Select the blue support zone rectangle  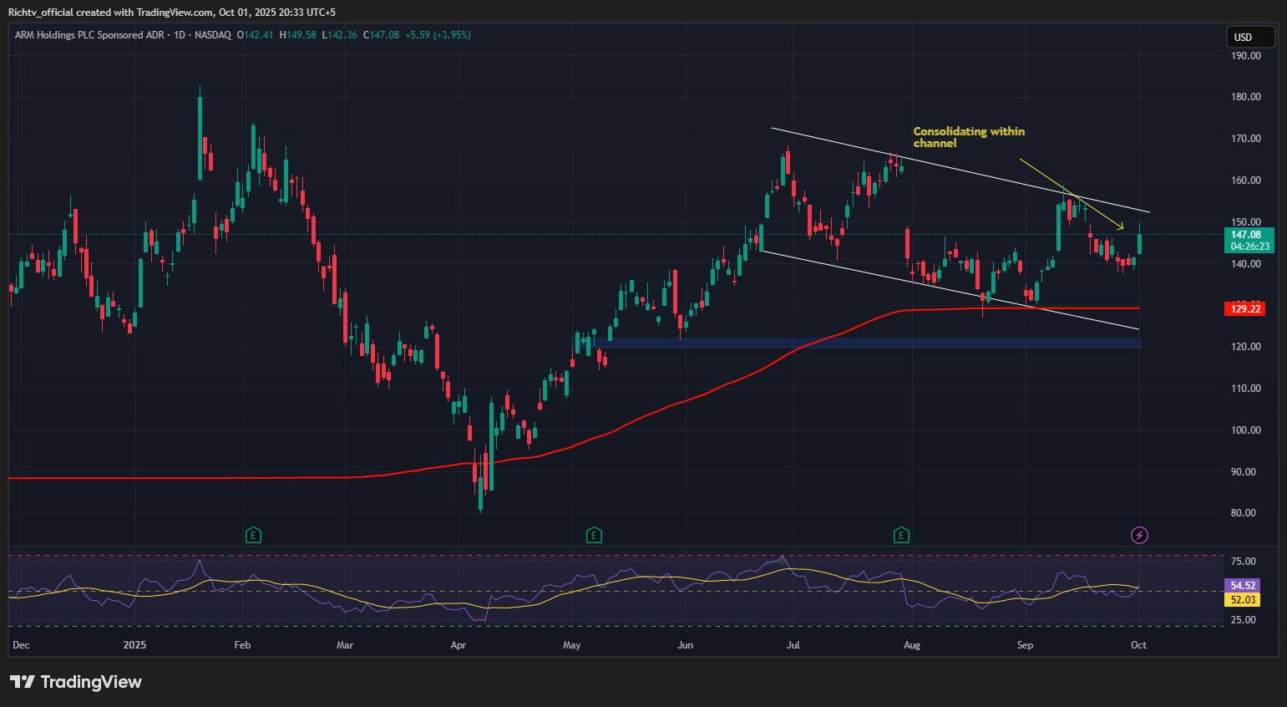[869, 343]
